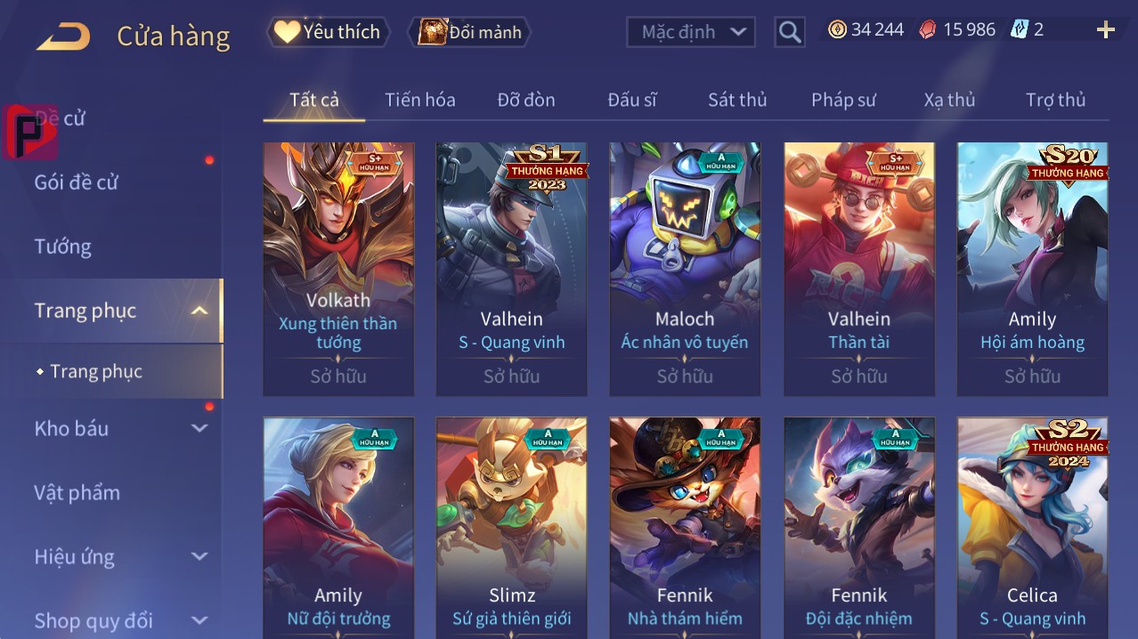Select the Volkath Xung thiên thần tướng skin
Screen dimensions: 1138x639
[x=338, y=269]
